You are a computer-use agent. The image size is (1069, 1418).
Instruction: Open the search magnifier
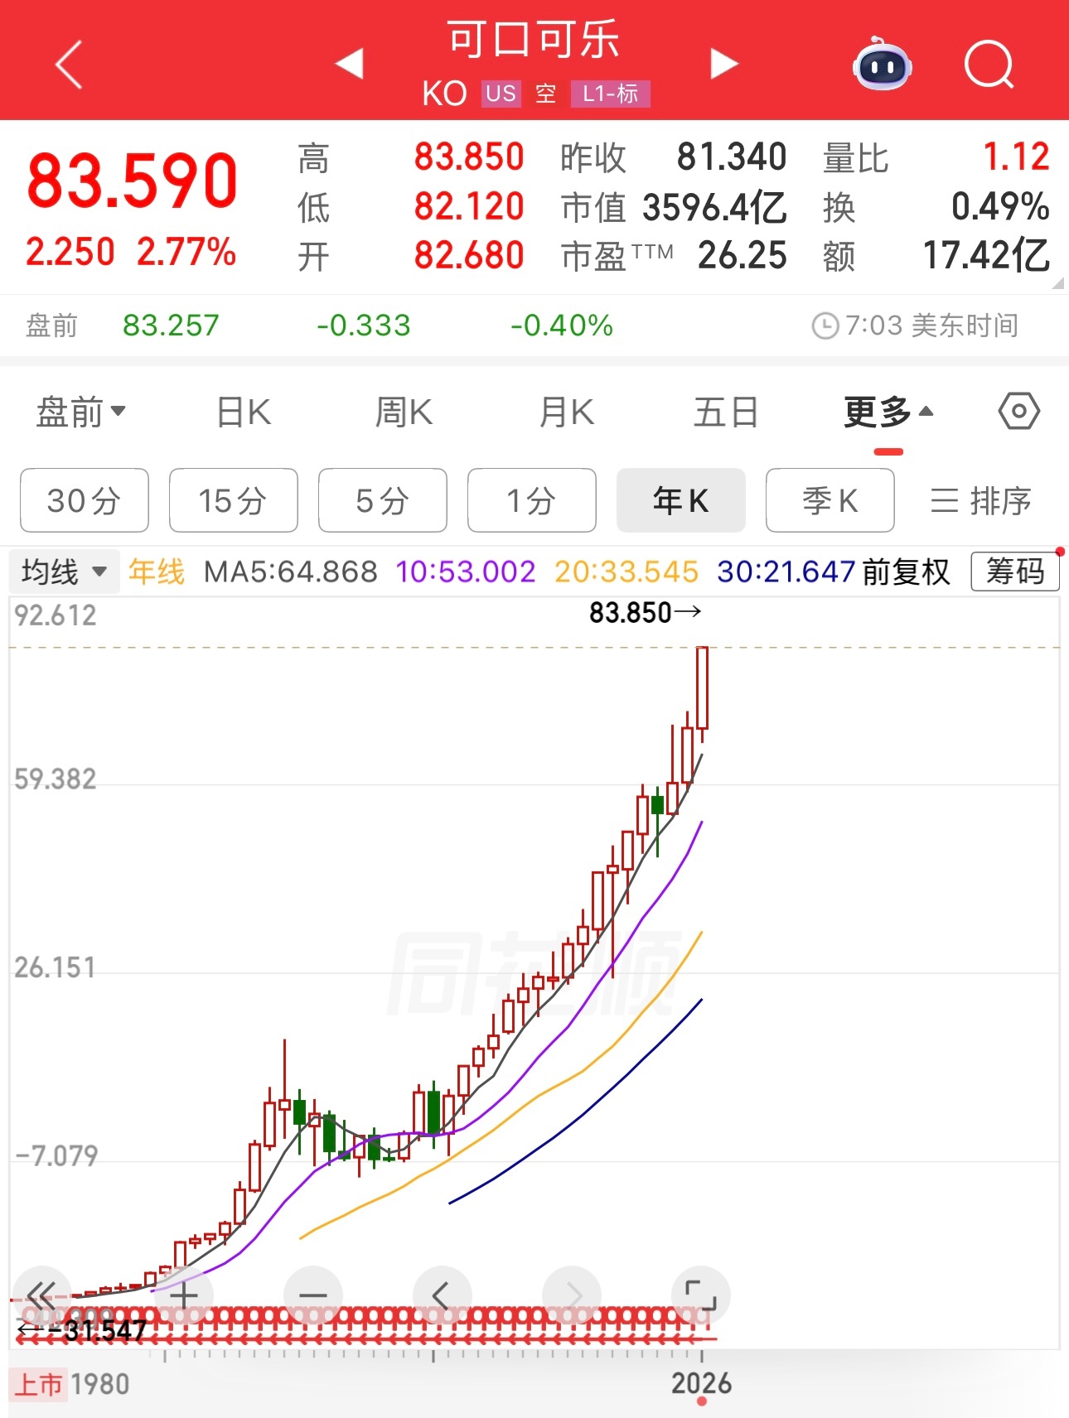pyautogui.click(x=989, y=65)
